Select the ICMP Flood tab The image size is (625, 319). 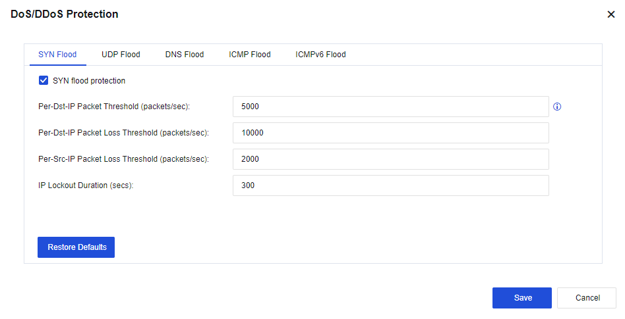(x=249, y=55)
